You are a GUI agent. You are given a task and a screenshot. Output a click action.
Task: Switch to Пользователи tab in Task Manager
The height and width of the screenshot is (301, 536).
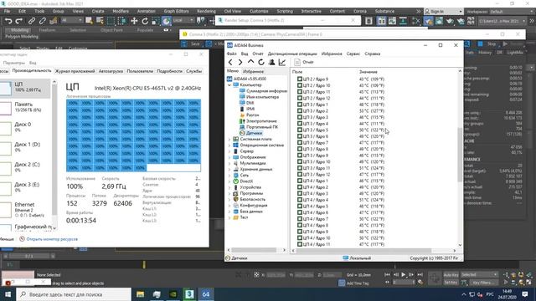[x=140, y=71]
